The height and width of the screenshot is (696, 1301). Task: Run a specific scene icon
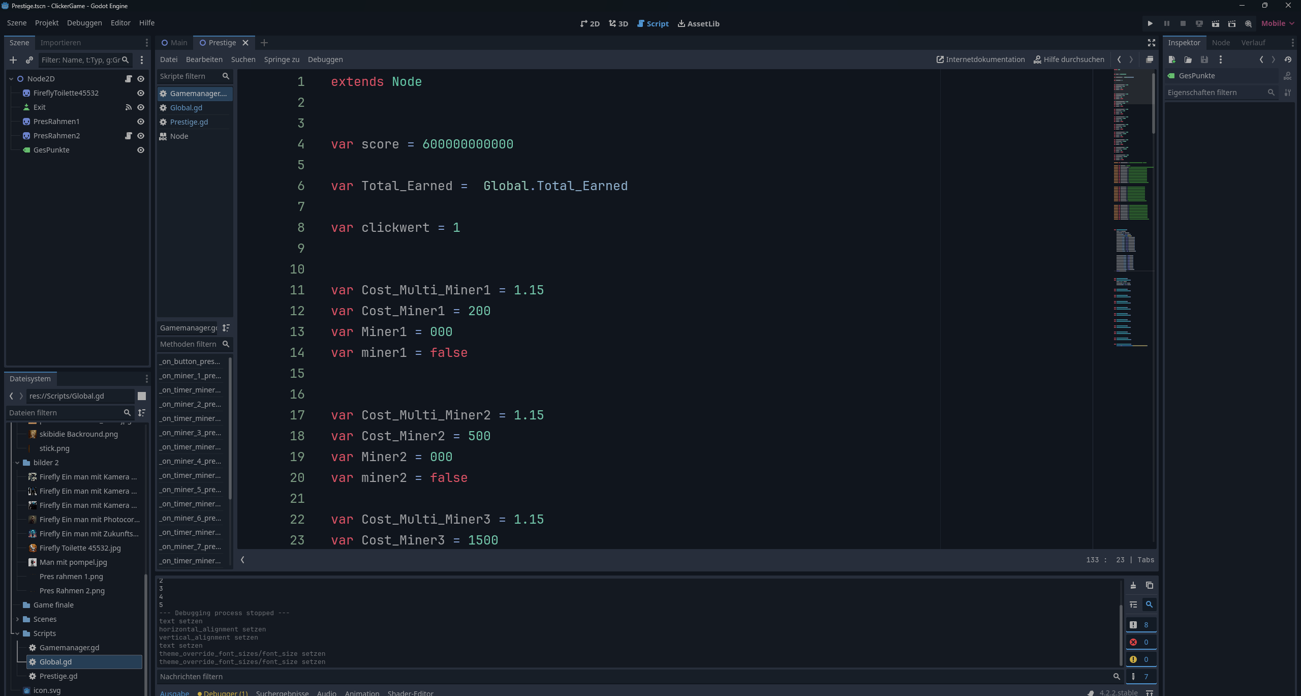(x=1232, y=23)
